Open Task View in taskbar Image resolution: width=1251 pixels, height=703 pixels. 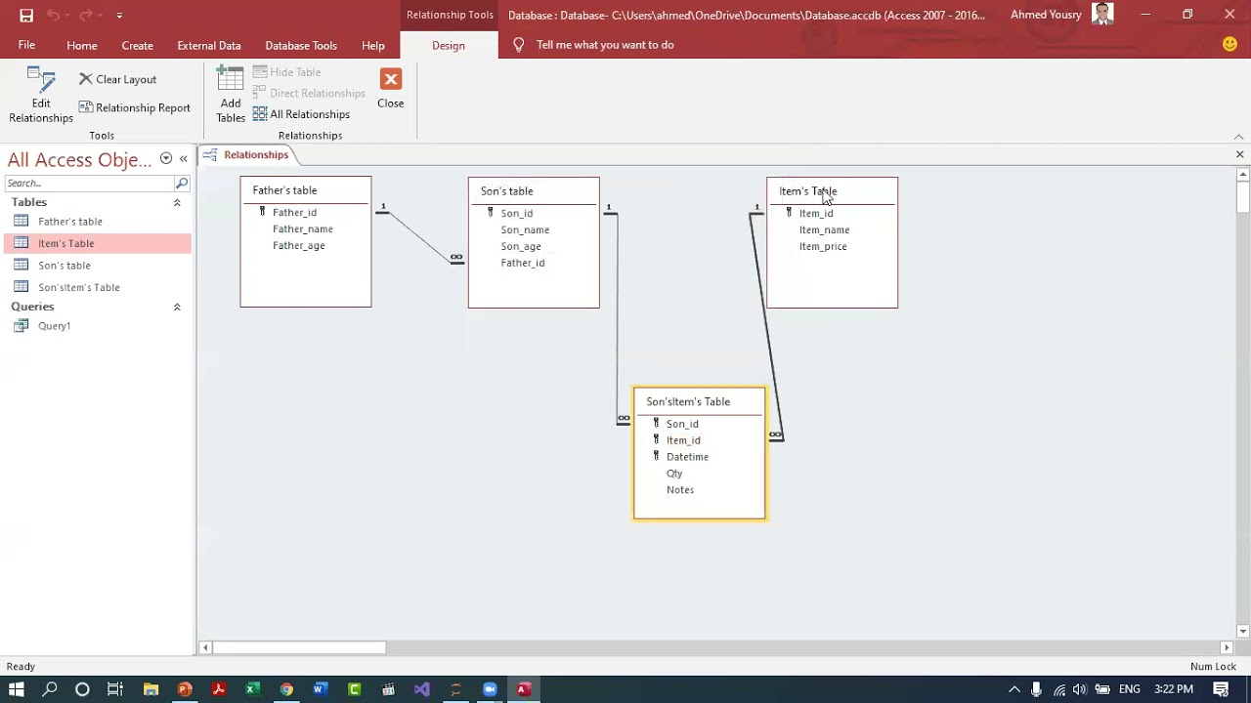pyautogui.click(x=114, y=689)
